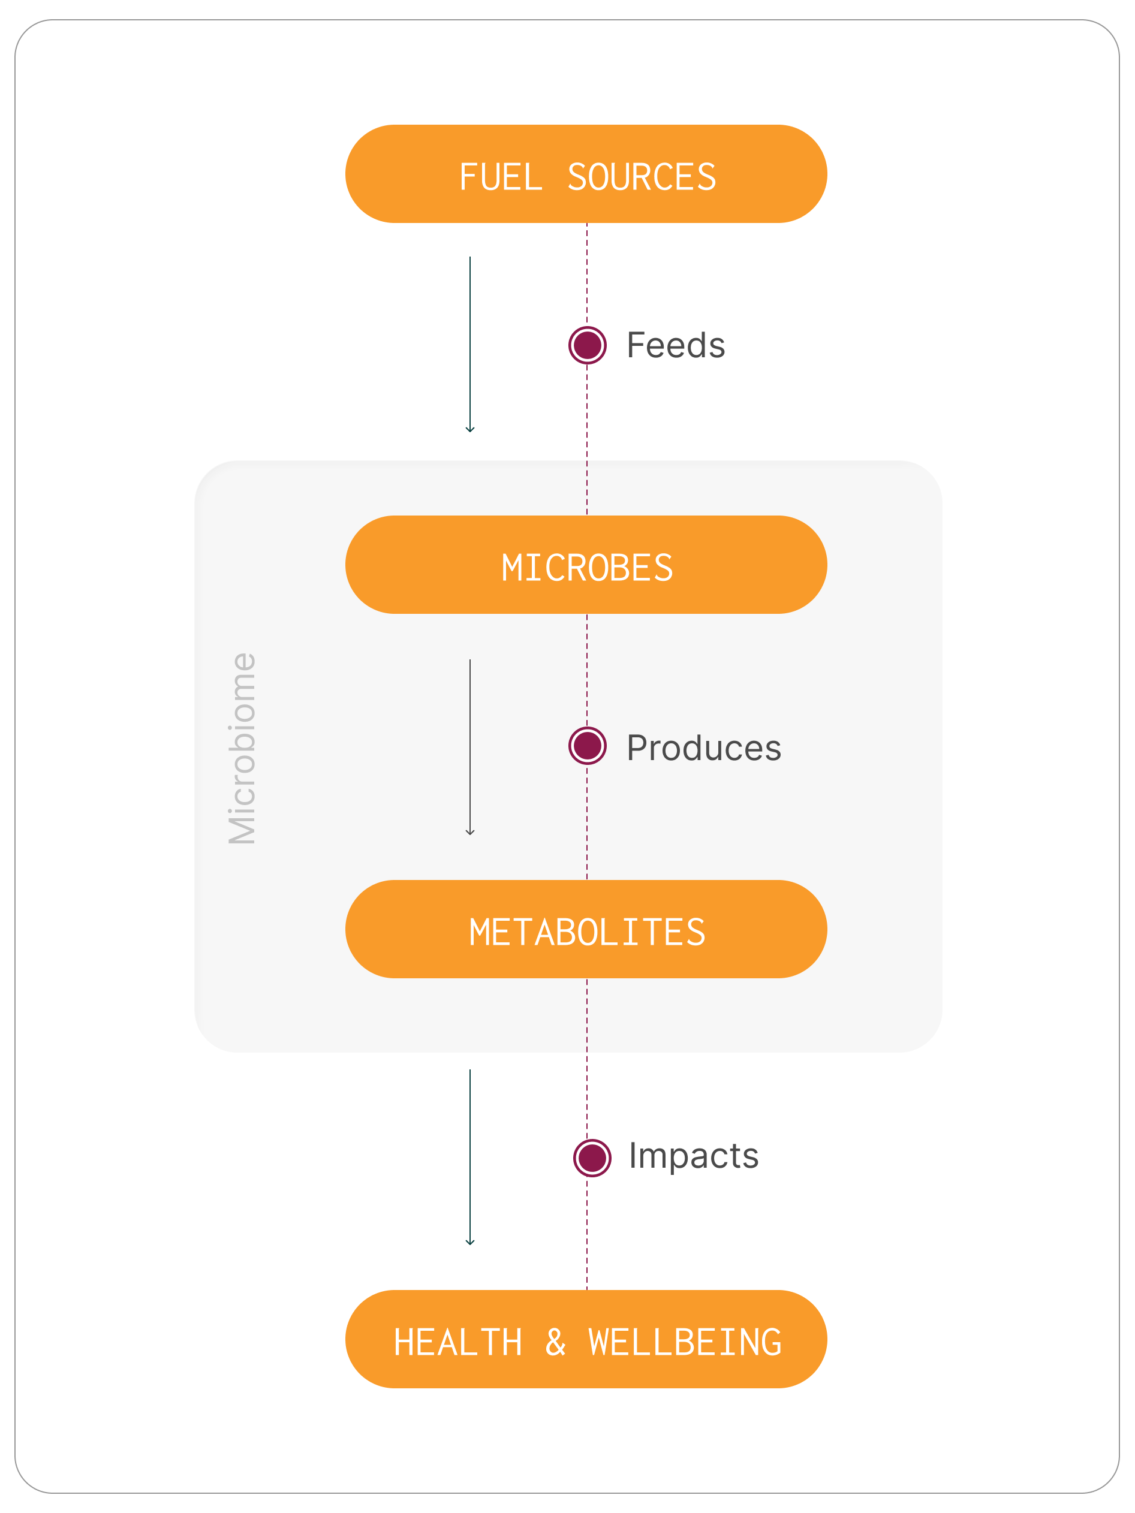
Task: Click the maroon dot beside Feeds
Action: (x=587, y=345)
